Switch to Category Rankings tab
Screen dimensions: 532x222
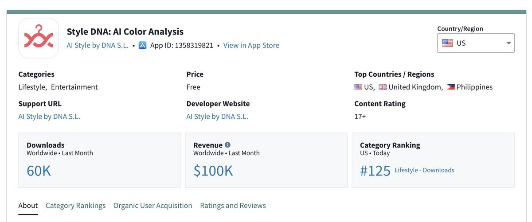(75, 206)
